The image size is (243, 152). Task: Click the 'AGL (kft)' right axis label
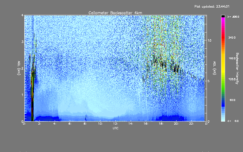coord(214,68)
